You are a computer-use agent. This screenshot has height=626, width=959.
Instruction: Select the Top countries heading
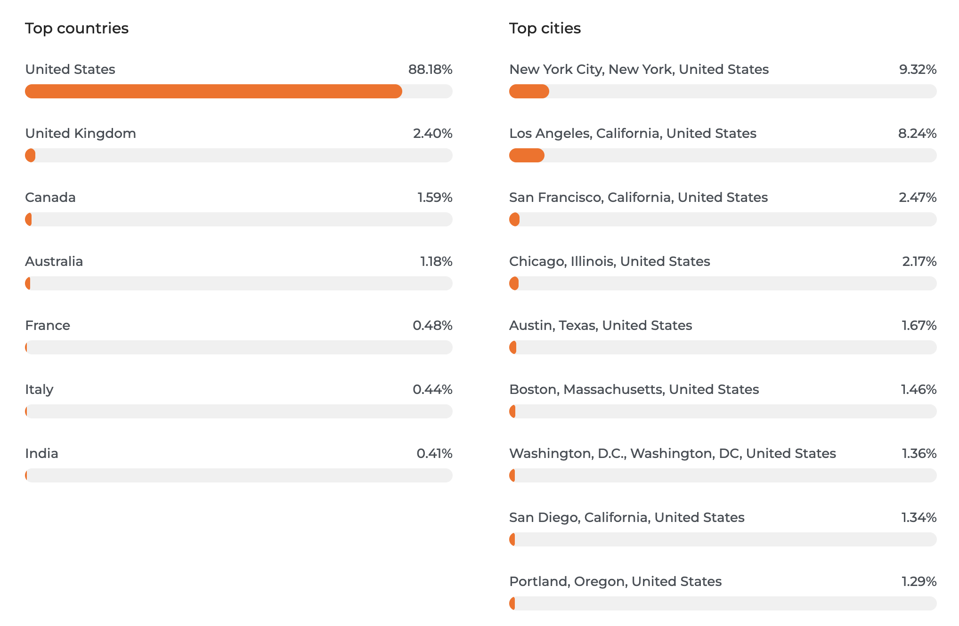[77, 28]
